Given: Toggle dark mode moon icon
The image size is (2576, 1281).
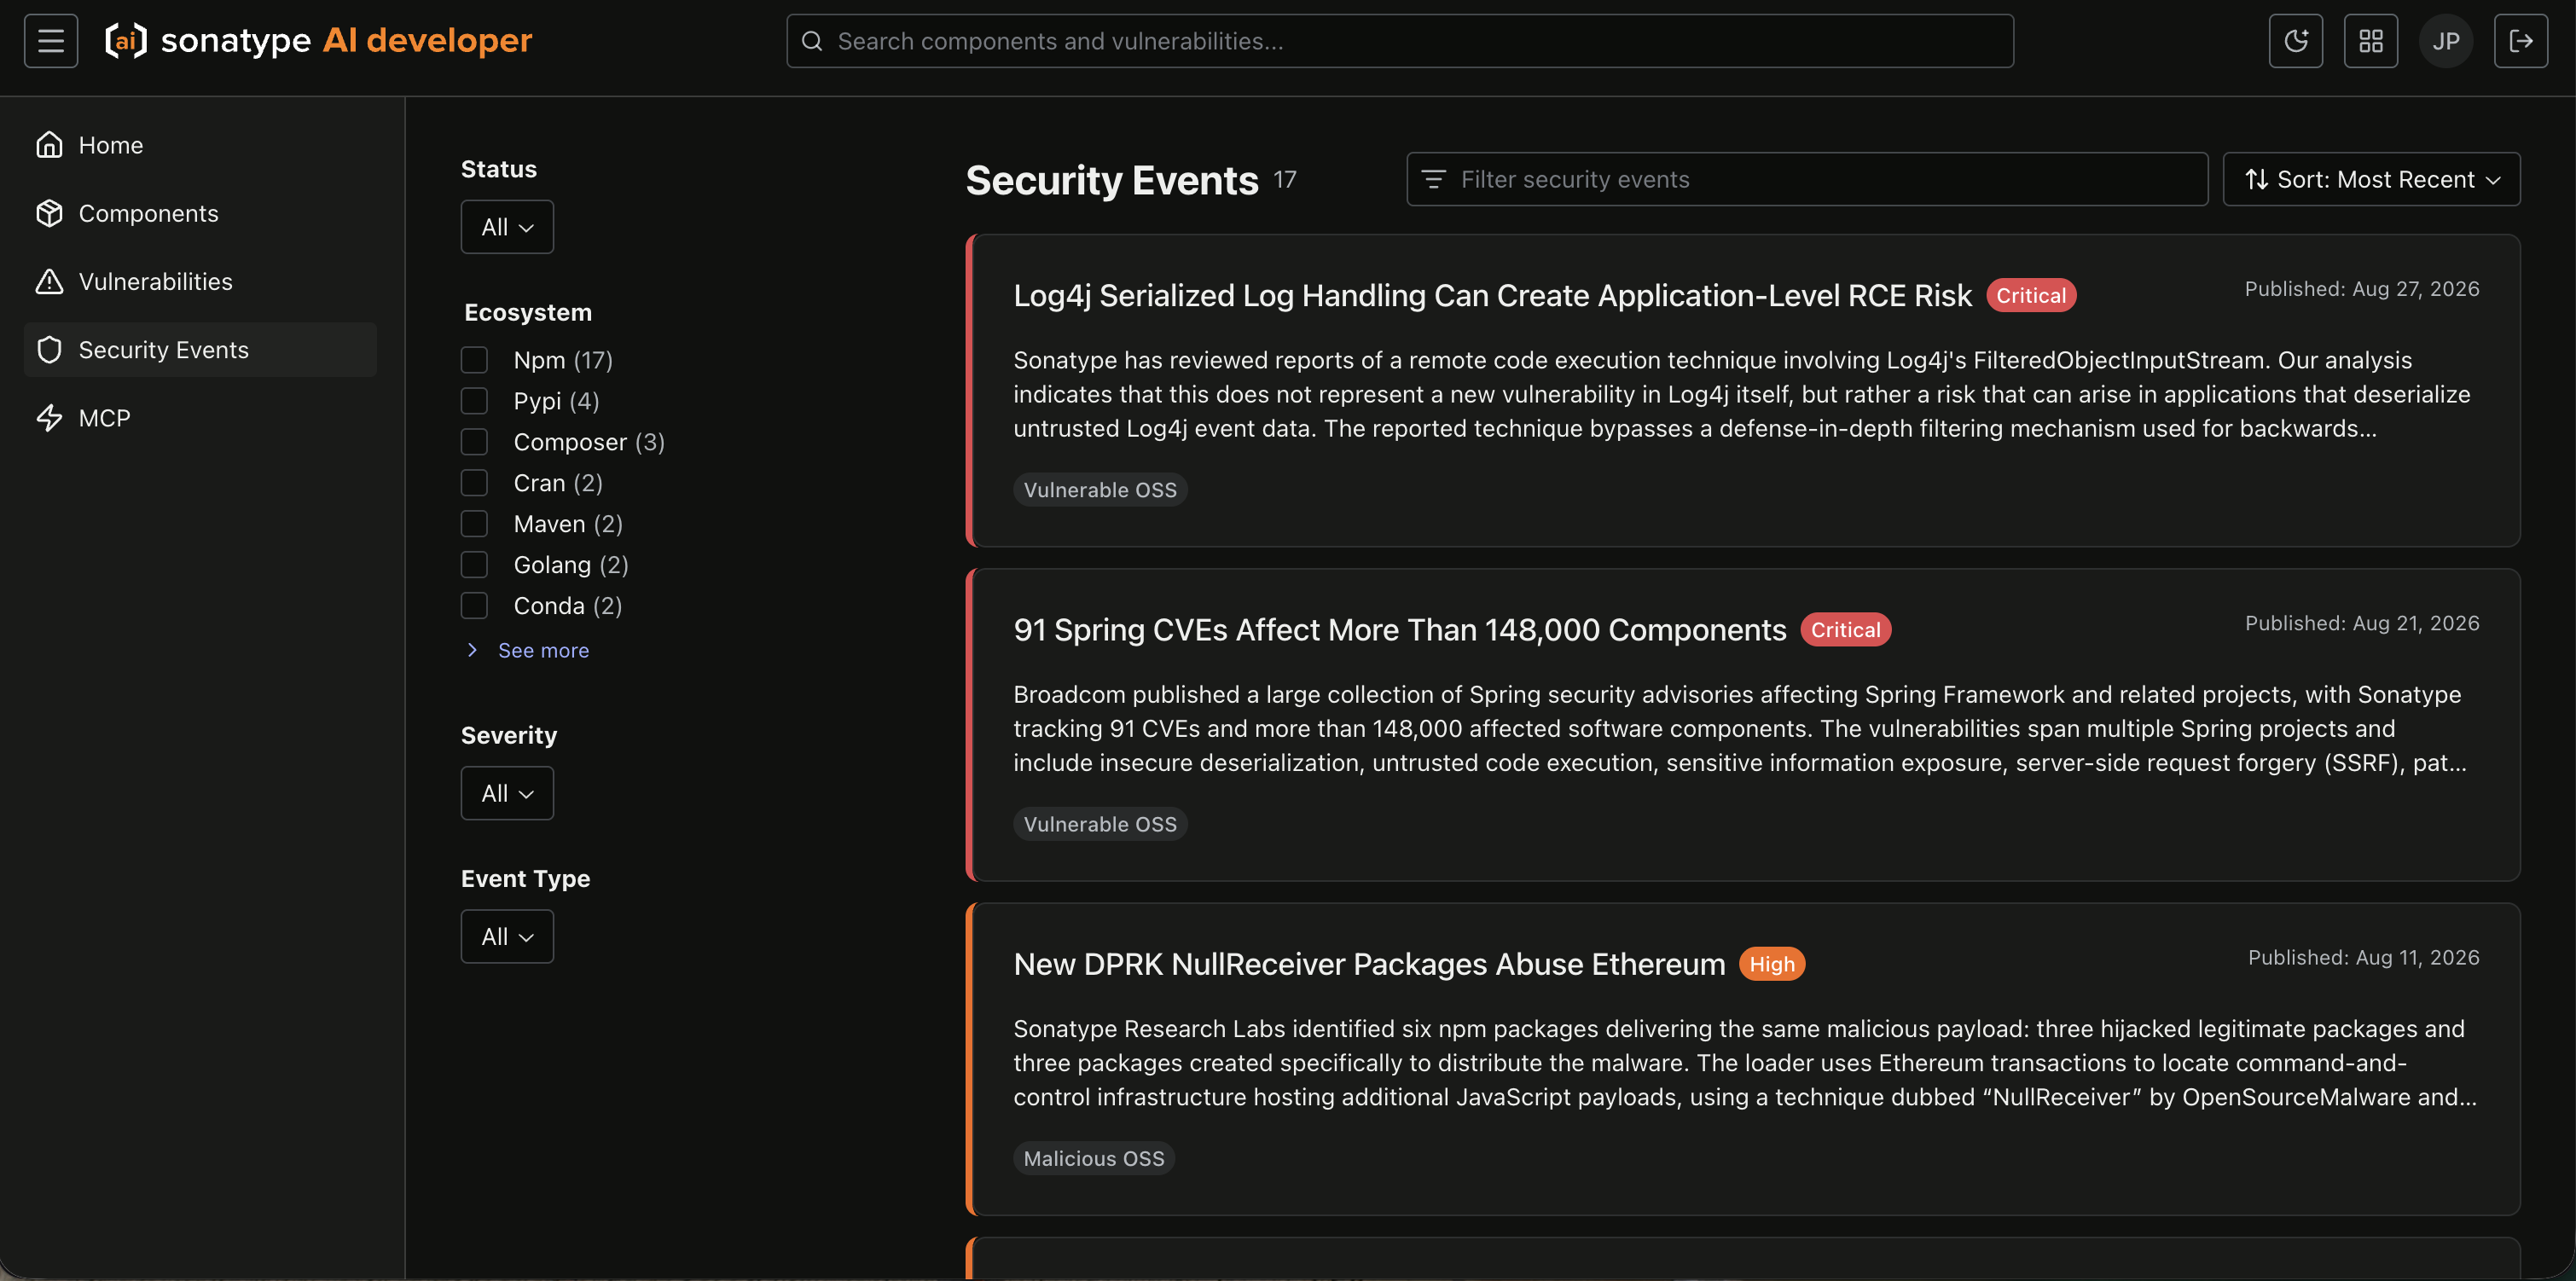Looking at the screenshot, I should [2295, 41].
